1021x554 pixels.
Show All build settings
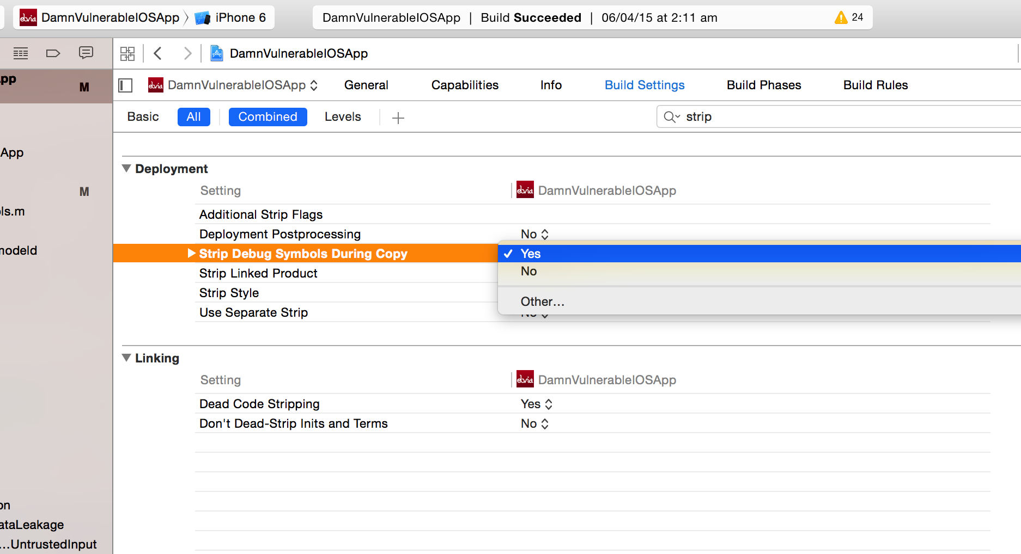194,117
